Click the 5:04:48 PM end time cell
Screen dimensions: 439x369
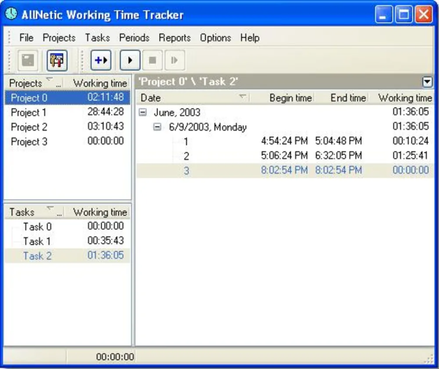(338, 141)
